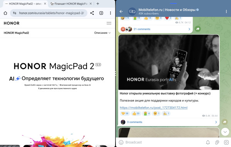Click commenter avatars next to 21 comments

(x=126, y=29)
